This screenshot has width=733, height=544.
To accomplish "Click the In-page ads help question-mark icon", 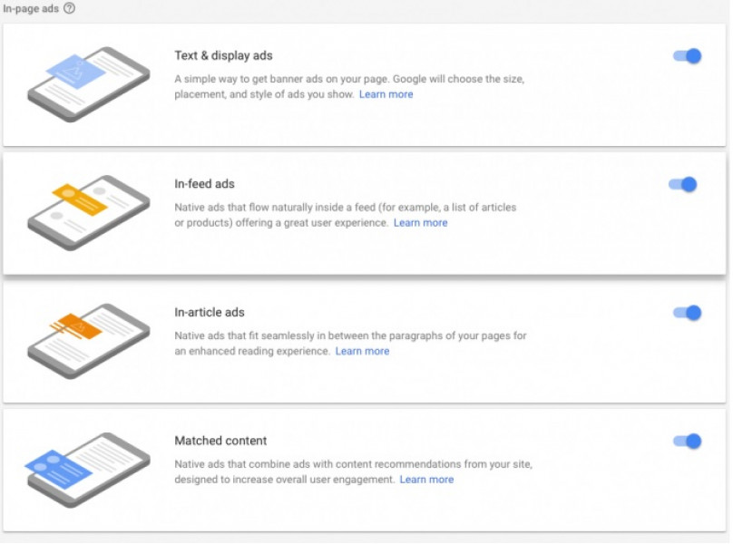I will [69, 8].
